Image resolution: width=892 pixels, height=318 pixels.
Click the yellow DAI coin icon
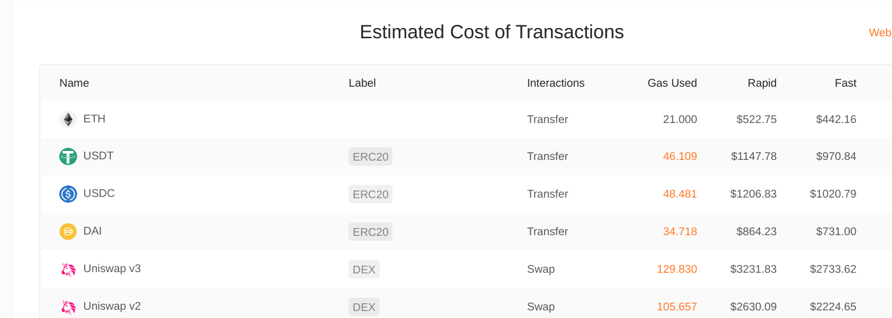tap(68, 231)
